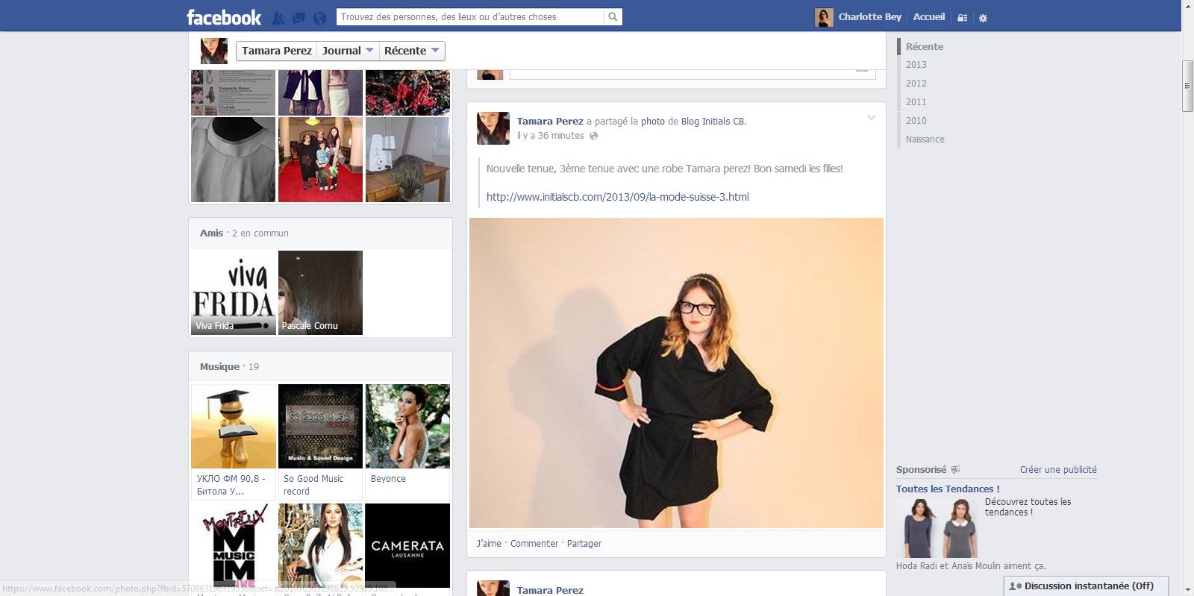
Task: Open the Discussion instantanée (Off) chat bar
Action: (1086, 586)
